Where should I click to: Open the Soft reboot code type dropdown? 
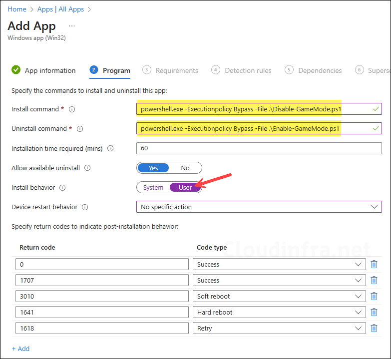[x=279, y=296]
